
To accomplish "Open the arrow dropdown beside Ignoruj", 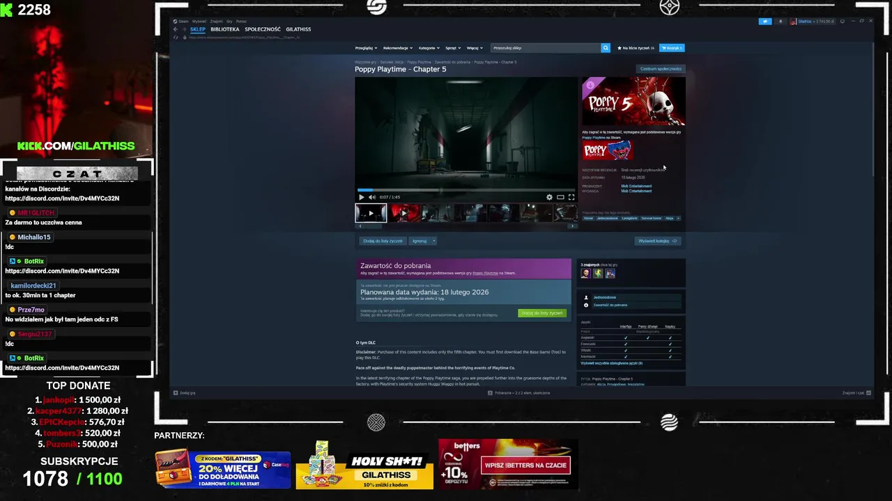I will (x=433, y=241).
